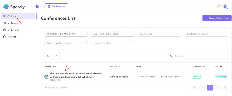Screen dimensions: 232x96
Task: Click the Upcoming status badge
Action: [221, 77]
